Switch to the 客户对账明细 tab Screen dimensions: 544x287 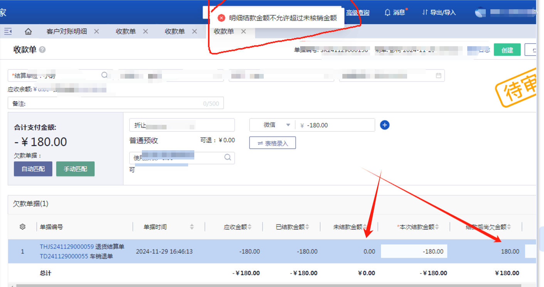click(67, 32)
